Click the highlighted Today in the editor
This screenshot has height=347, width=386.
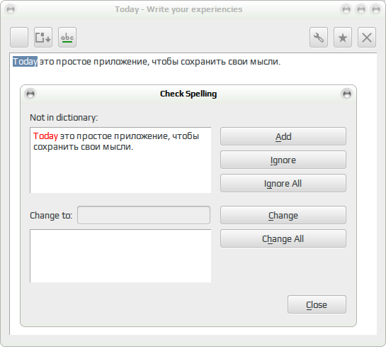25,62
